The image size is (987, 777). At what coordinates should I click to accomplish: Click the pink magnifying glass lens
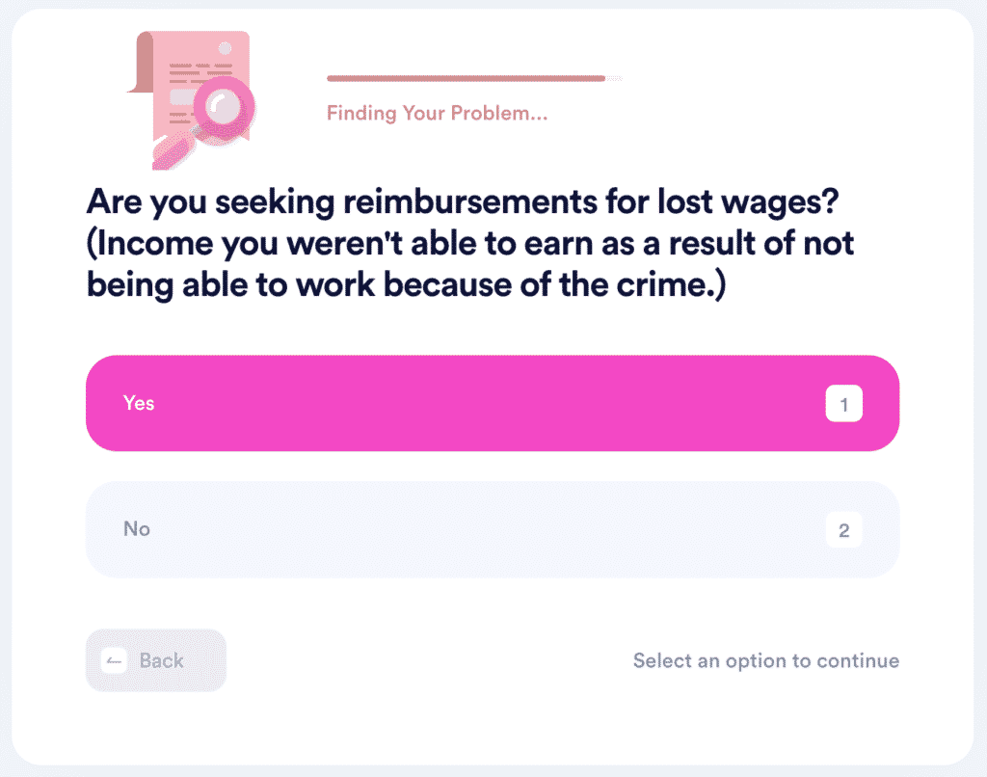[224, 107]
